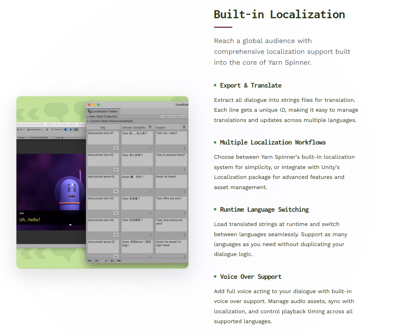Open the Display 1 dropdown

pyautogui.click(x=23, y=137)
